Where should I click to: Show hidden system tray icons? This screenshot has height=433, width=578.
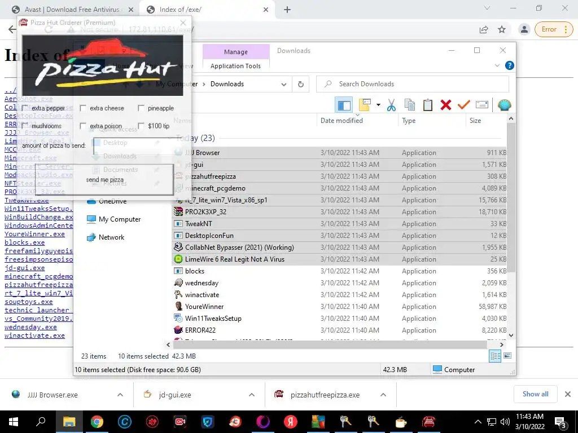coord(478,422)
